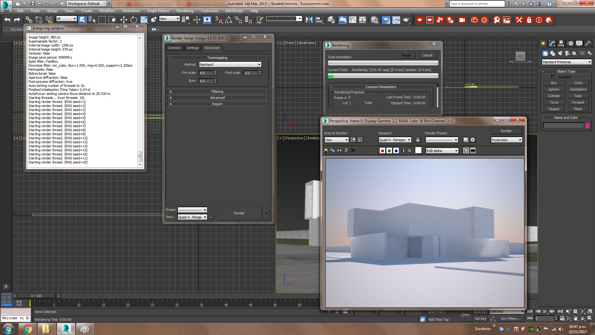The height and width of the screenshot is (335, 595).
Task: Save image icon in render frame window
Action: 326,151
